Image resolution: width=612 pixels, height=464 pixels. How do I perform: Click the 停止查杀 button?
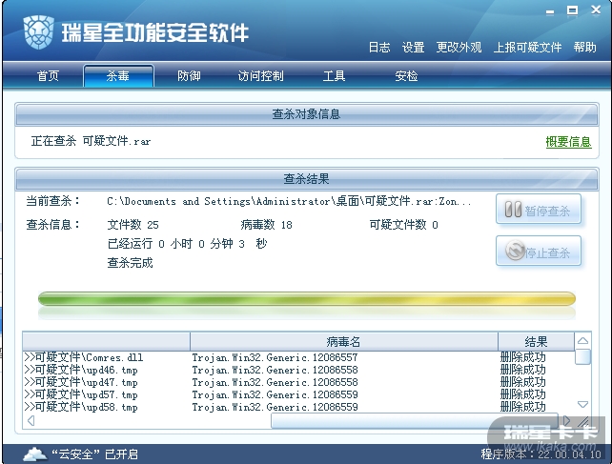tap(539, 251)
